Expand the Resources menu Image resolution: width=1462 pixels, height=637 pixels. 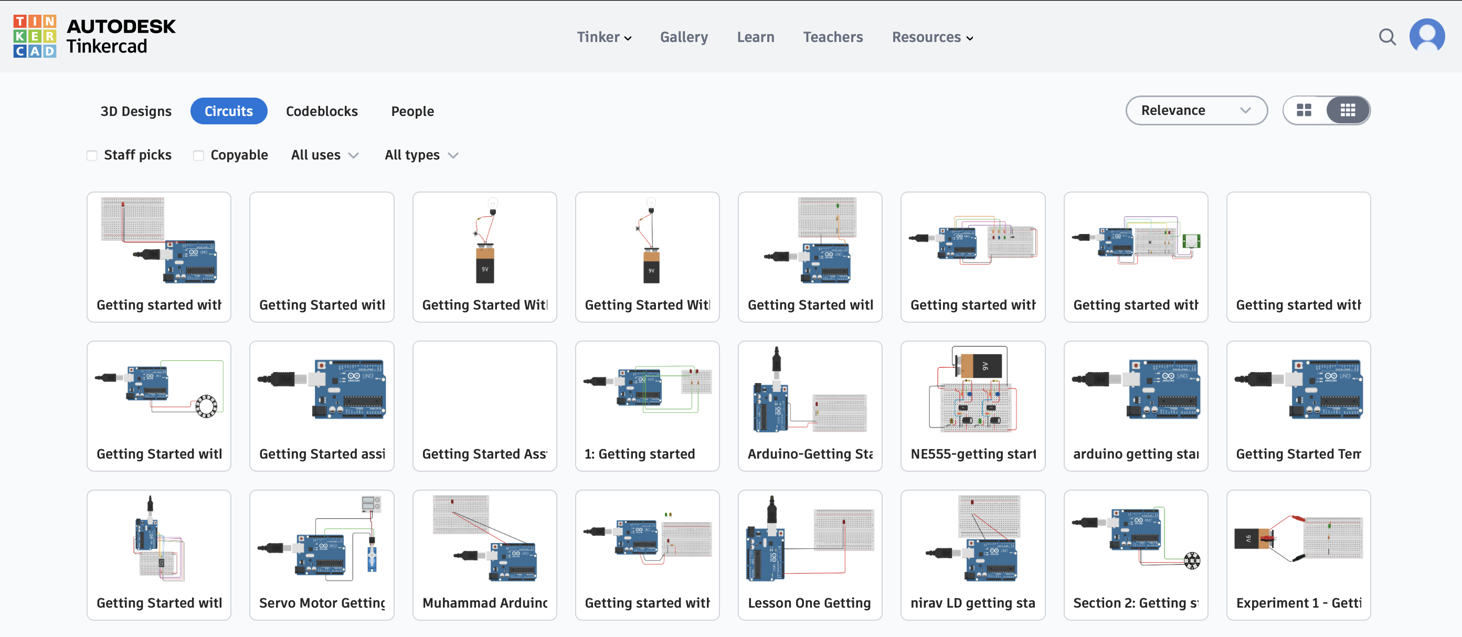point(932,37)
